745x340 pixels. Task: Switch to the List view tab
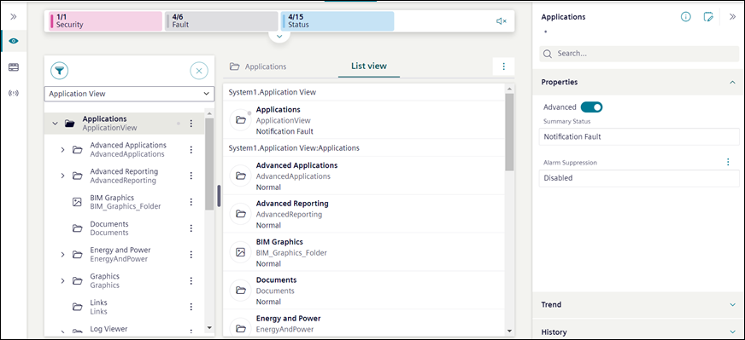369,66
